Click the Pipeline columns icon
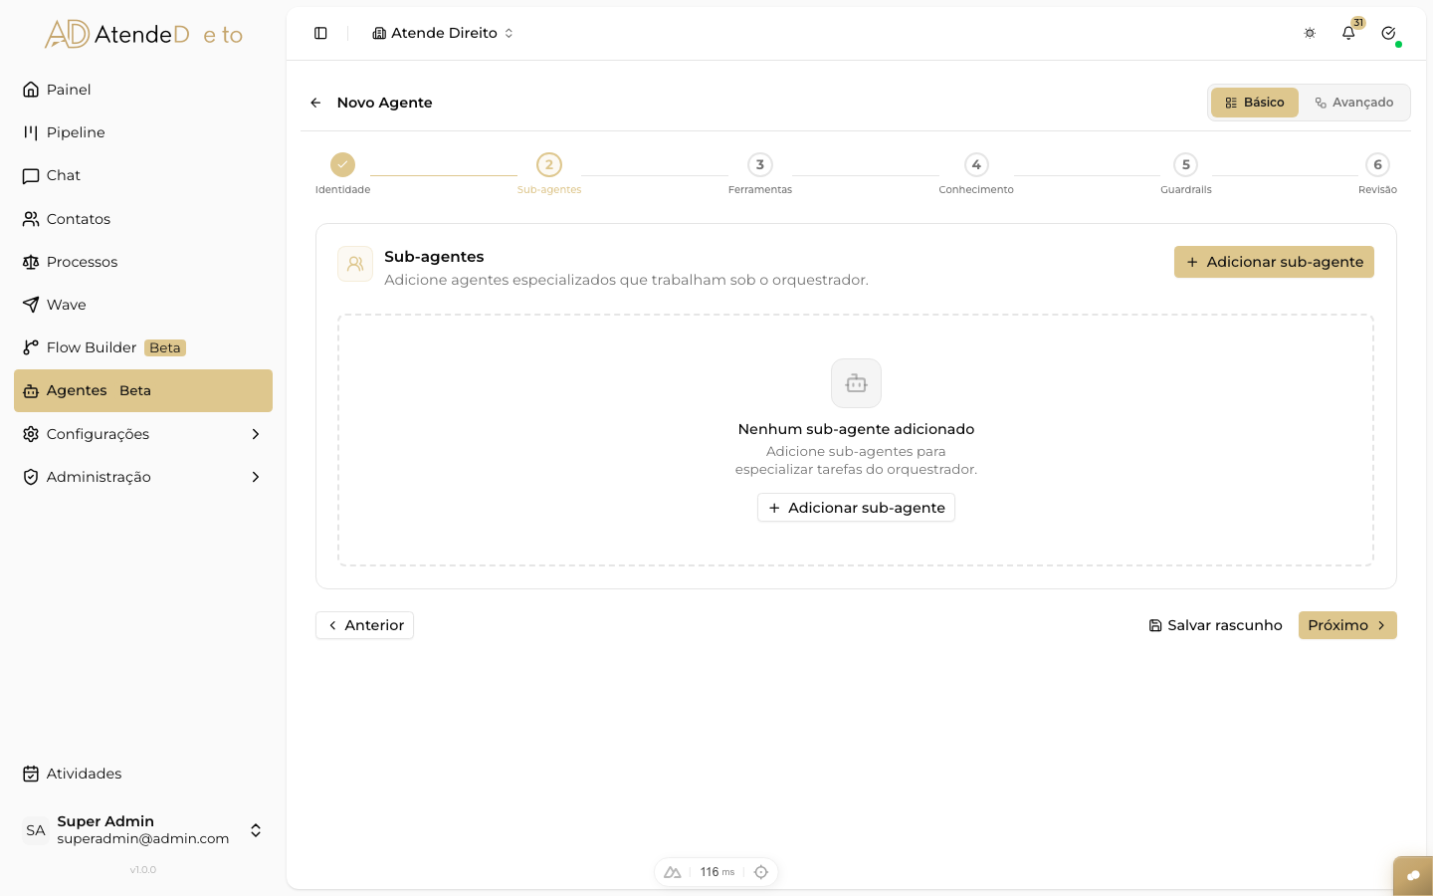Image resolution: width=1433 pixels, height=896 pixels. tap(31, 132)
